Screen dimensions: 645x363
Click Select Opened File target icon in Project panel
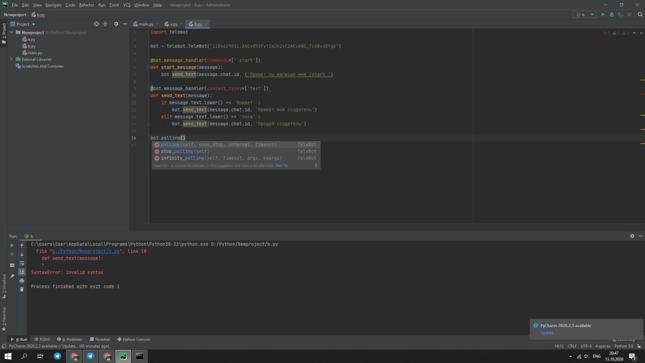96,24
